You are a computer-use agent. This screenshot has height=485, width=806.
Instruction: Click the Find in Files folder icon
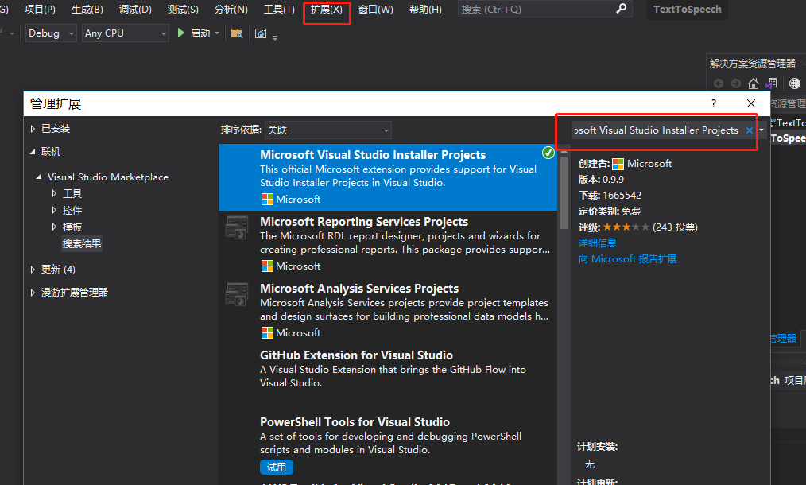pos(236,33)
